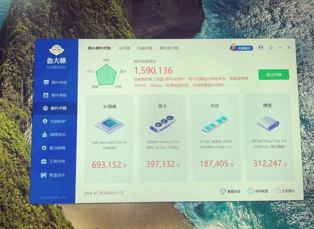Click the 12th Gen Intel Core i5-12600KF text
This screenshot has height=229, width=314.
(x=109, y=145)
